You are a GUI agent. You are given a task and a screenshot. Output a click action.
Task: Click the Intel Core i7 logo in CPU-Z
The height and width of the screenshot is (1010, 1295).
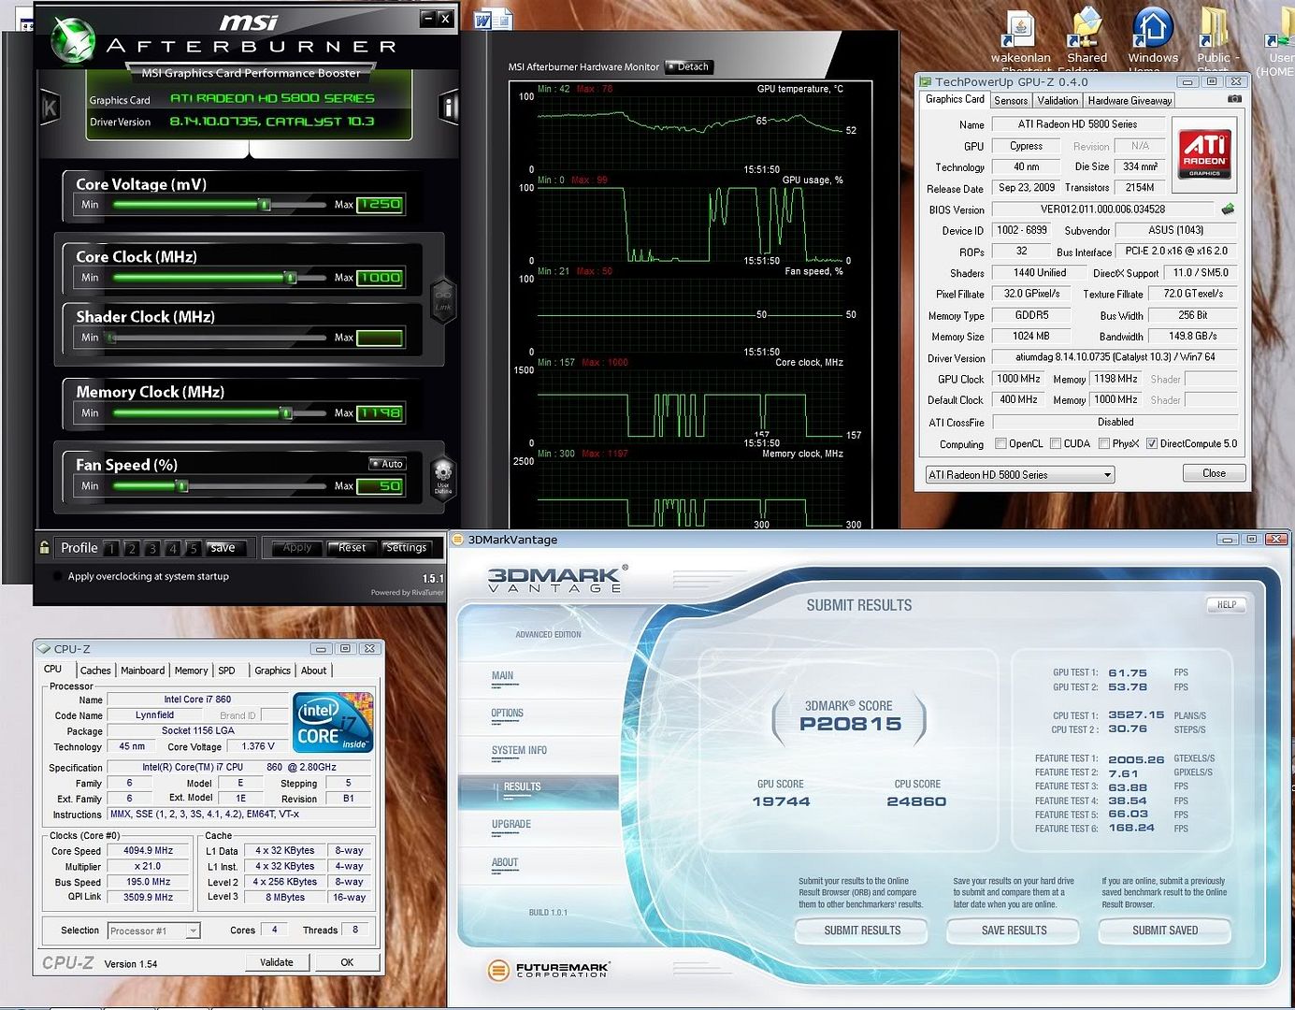(x=333, y=722)
